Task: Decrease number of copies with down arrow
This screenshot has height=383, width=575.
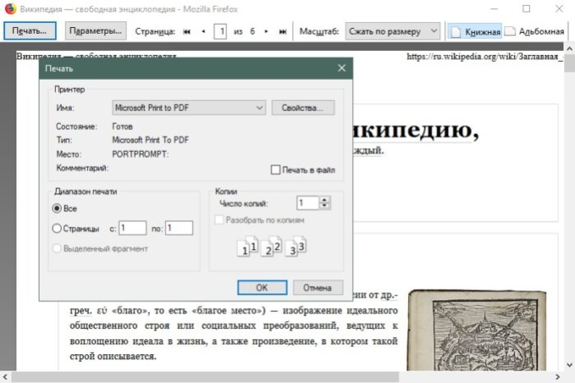Action: pyautogui.click(x=325, y=206)
